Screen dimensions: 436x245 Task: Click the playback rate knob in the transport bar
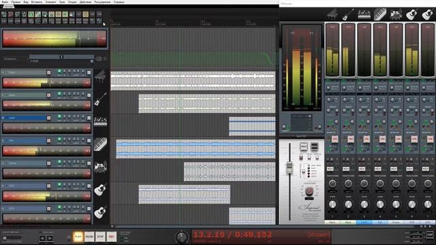[x=181, y=237]
